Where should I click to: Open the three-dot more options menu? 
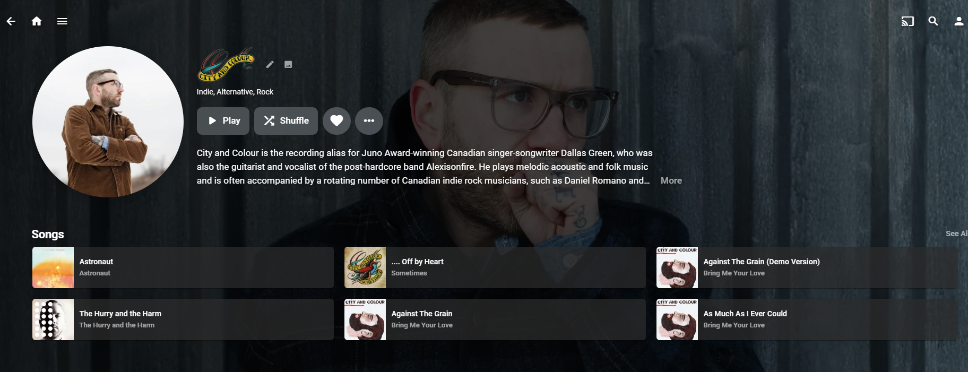[x=369, y=121]
